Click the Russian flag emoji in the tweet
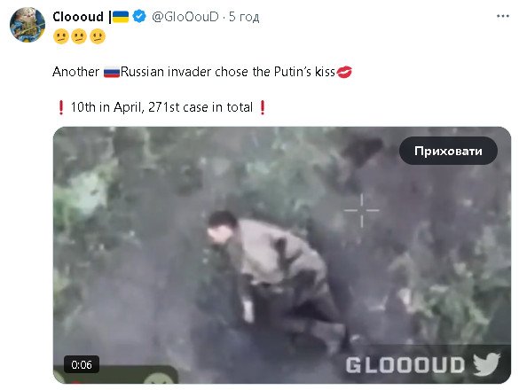 [x=112, y=72]
